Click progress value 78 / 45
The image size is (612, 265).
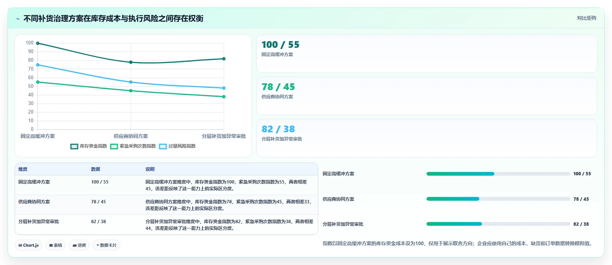point(581,199)
